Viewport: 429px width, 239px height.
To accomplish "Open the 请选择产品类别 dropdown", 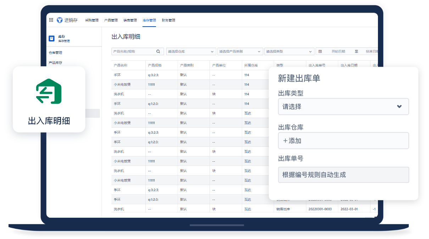I will point(240,51).
